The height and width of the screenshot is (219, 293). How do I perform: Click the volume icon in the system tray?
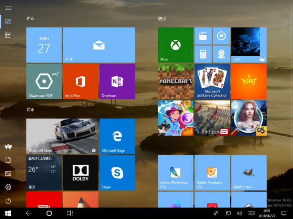coord(239,213)
